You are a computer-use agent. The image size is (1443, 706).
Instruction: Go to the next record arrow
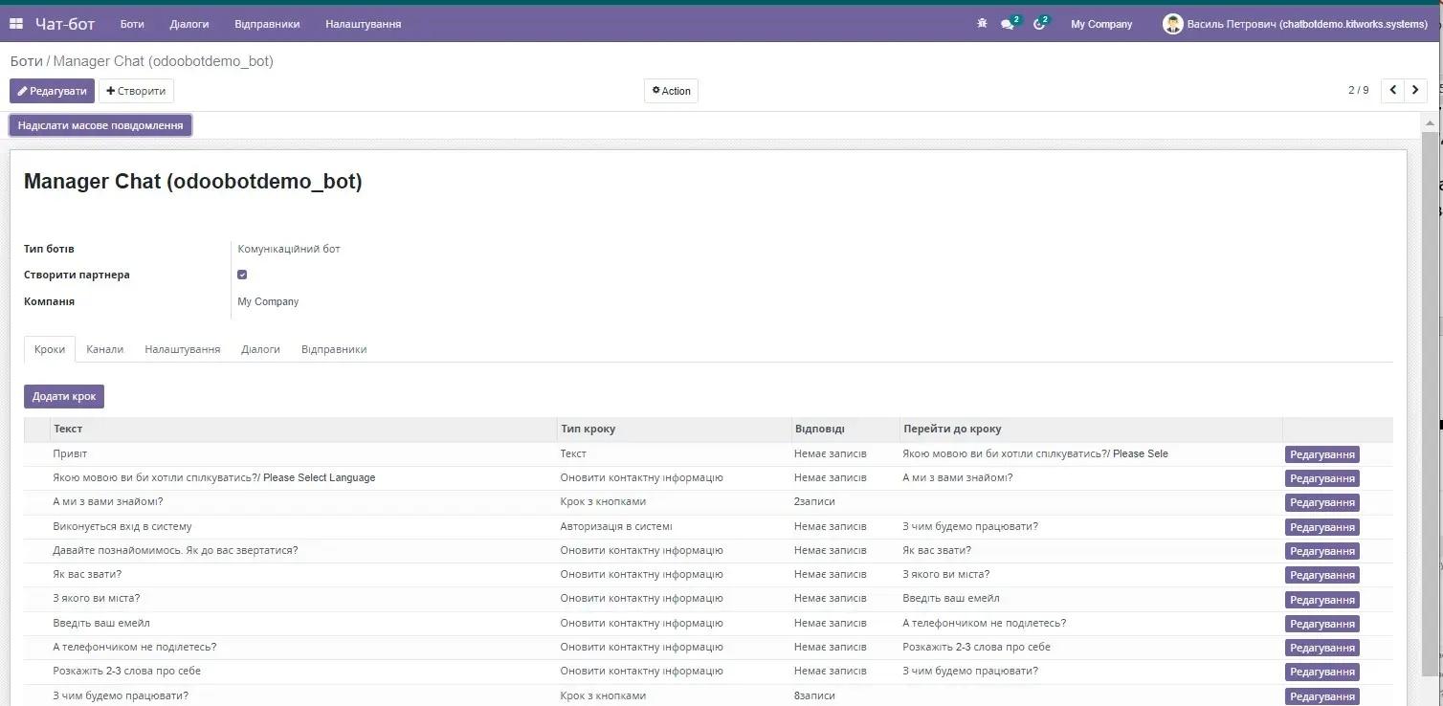point(1415,91)
